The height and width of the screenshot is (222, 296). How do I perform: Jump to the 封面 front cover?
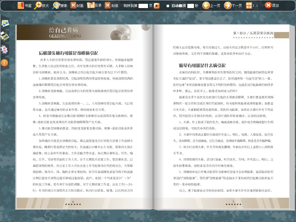77,5
